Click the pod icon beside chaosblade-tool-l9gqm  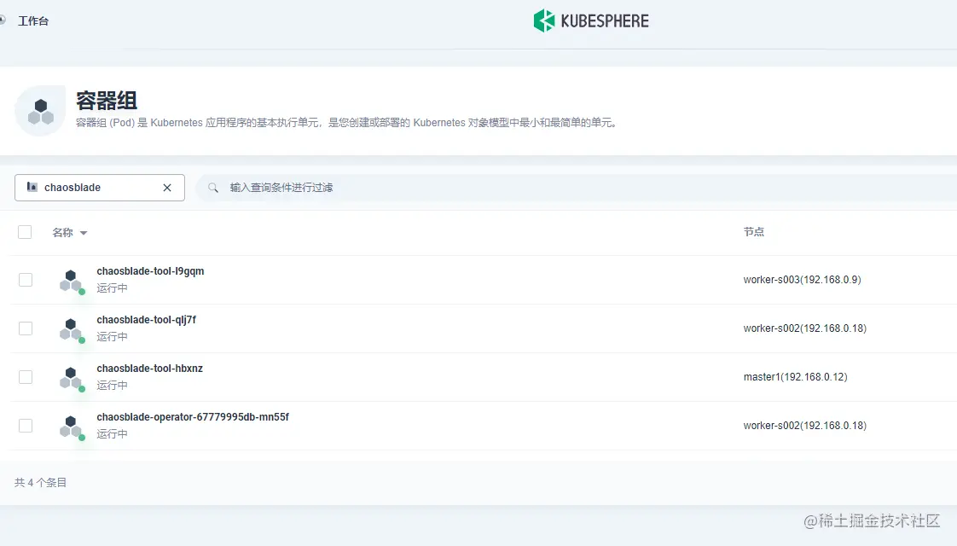pyautogui.click(x=69, y=279)
